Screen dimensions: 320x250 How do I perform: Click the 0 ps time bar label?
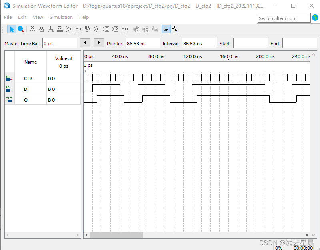click(x=88, y=65)
